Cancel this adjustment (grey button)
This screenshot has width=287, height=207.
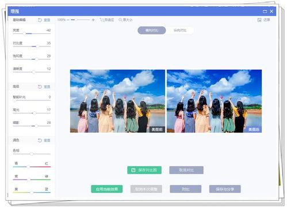(146, 189)
